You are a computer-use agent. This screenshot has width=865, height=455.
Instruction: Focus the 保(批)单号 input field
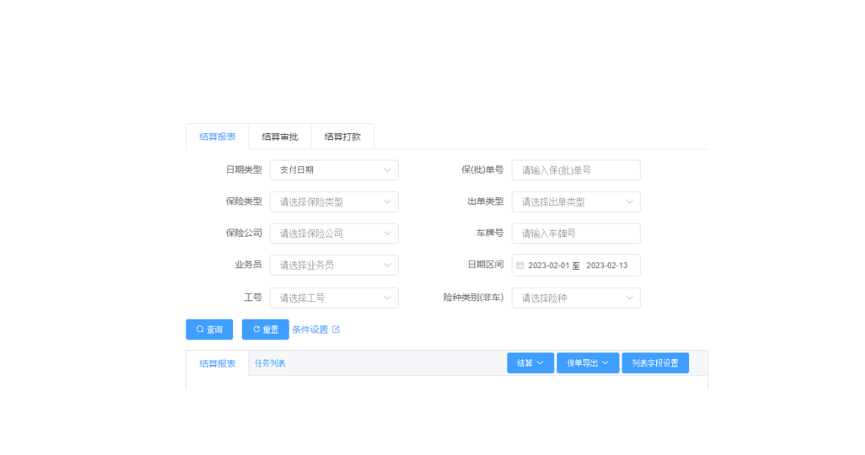[x=576, y=170]
